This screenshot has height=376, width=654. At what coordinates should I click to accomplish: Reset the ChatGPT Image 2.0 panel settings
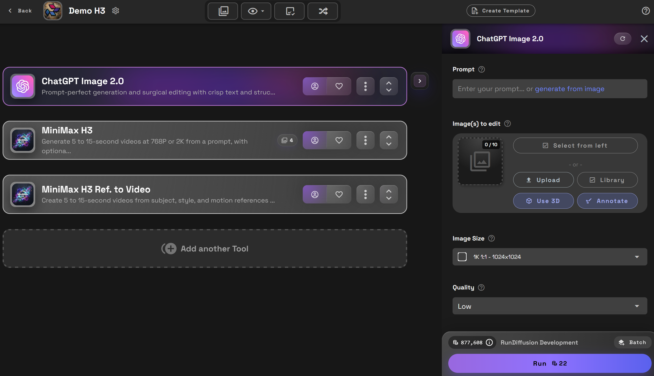pyautogui.click(x=623, y=39)
